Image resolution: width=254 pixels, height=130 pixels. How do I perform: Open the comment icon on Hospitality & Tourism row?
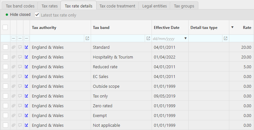click(20, 57)
